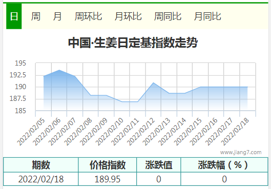Click the 2022/02/10 axis date label
Image resolution: width=271 pixels, height=189 pixels.
pyautogui.click(x=109, y=132)
